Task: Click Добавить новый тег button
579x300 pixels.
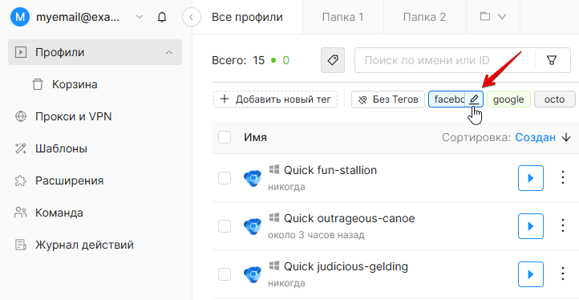Action: click(276, 99)
